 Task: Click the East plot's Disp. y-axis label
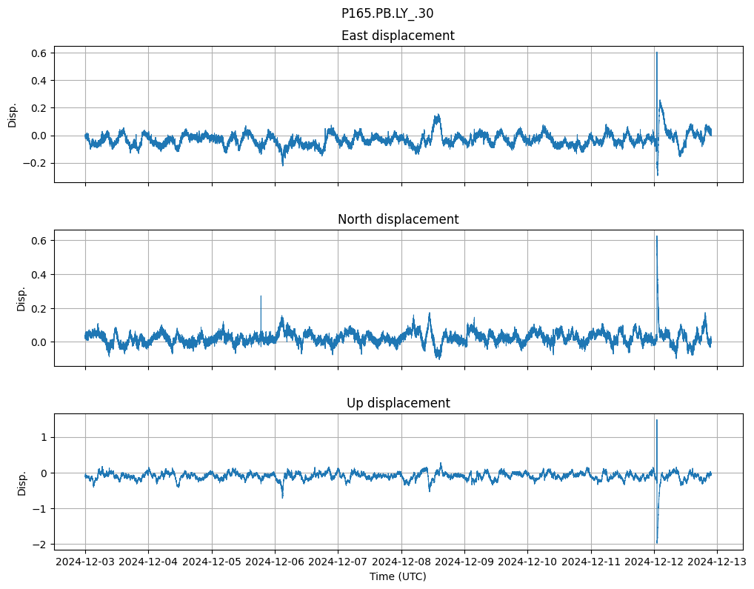point(13,114)
